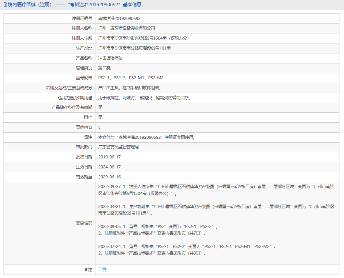The width and height of the screenshot is (344, 278).
Task: Select registration number 粤械注准20192090692 value
Action: [119, 18]
